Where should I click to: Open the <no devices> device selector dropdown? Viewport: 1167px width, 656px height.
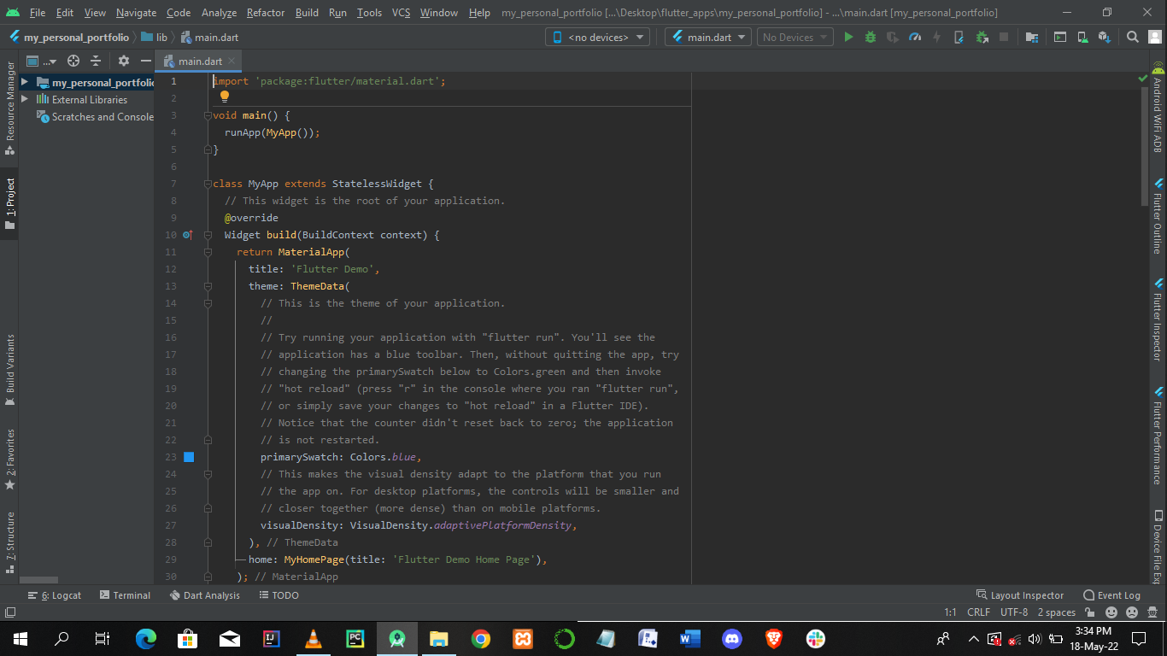point(597,37)
